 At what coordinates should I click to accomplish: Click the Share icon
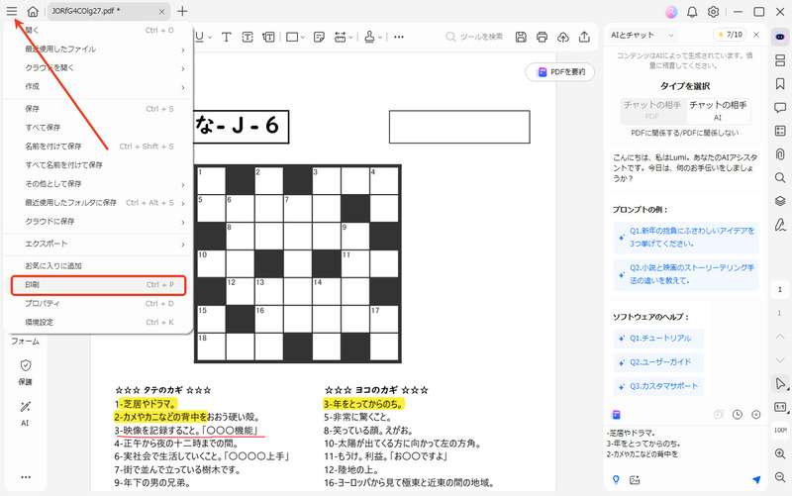click(x=584, y=37)
